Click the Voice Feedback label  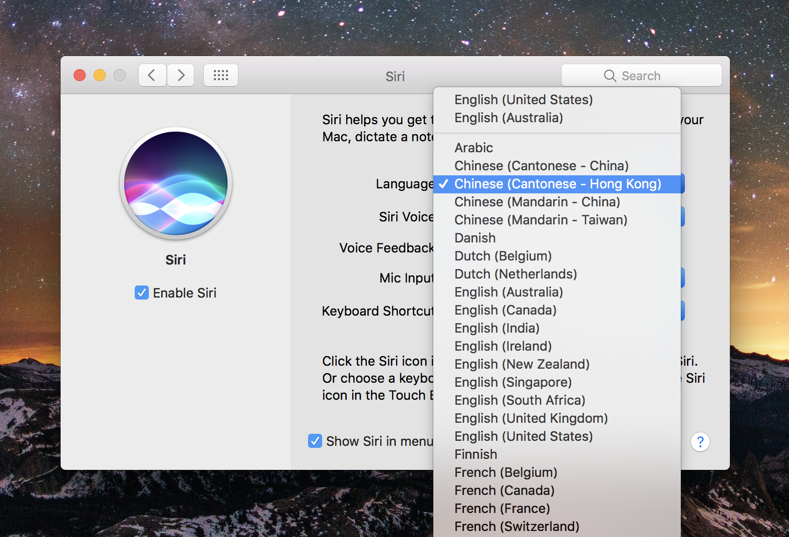[x=386, y=248]
